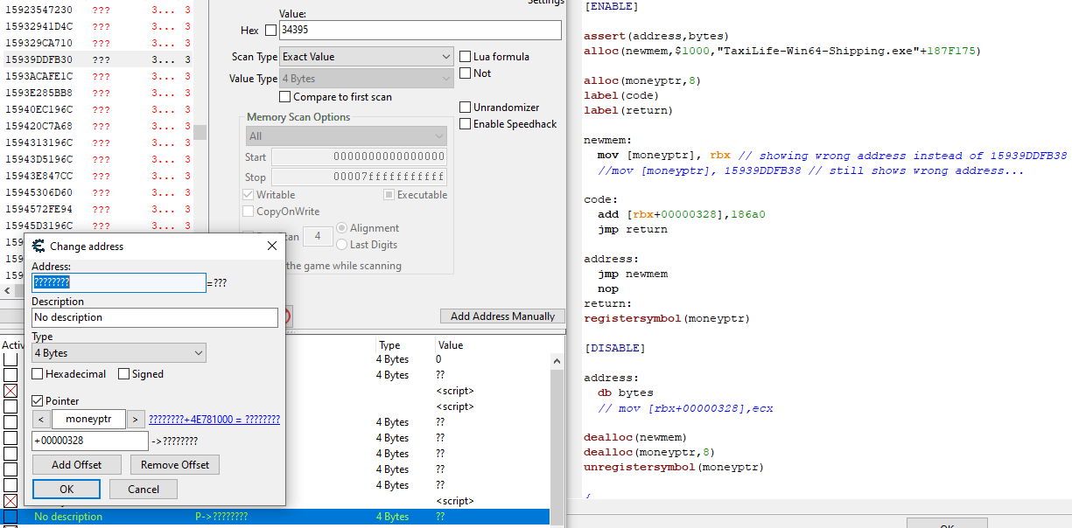
Task: Click the address table's scroll-up arrow
Action: pos(556,359)
